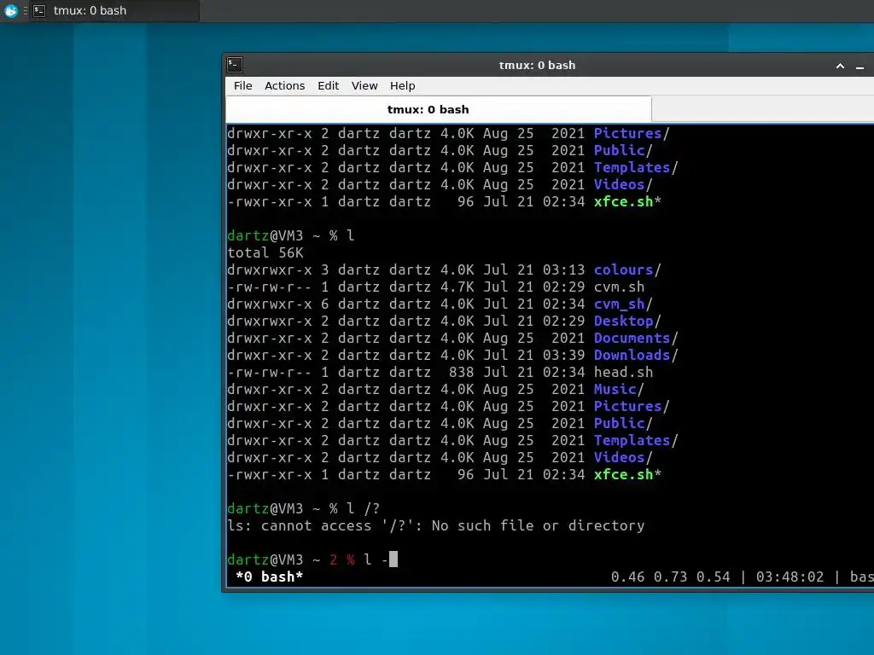Click the 03:48:02 clock in tmux status

pyautogui.click(x=790, y=577)
